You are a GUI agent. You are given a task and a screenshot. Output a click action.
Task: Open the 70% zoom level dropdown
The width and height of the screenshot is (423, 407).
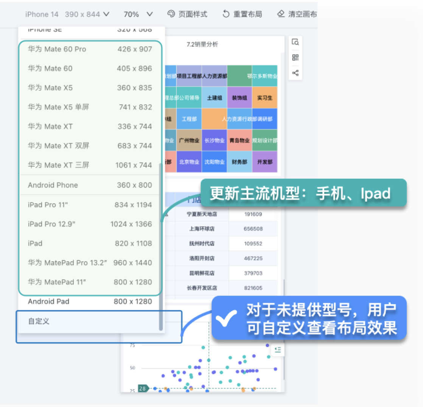point(138,14)
